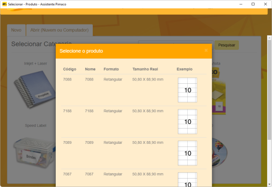272x187 pixels.
Task: Click the Exemplo column header
Action: pyautogui.click(x=185, y=69)
